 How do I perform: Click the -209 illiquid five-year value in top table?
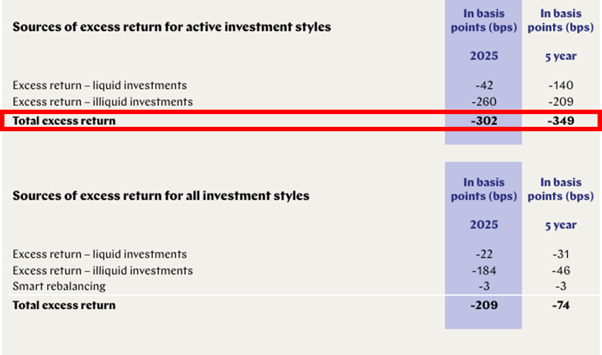tap(561, 101)
